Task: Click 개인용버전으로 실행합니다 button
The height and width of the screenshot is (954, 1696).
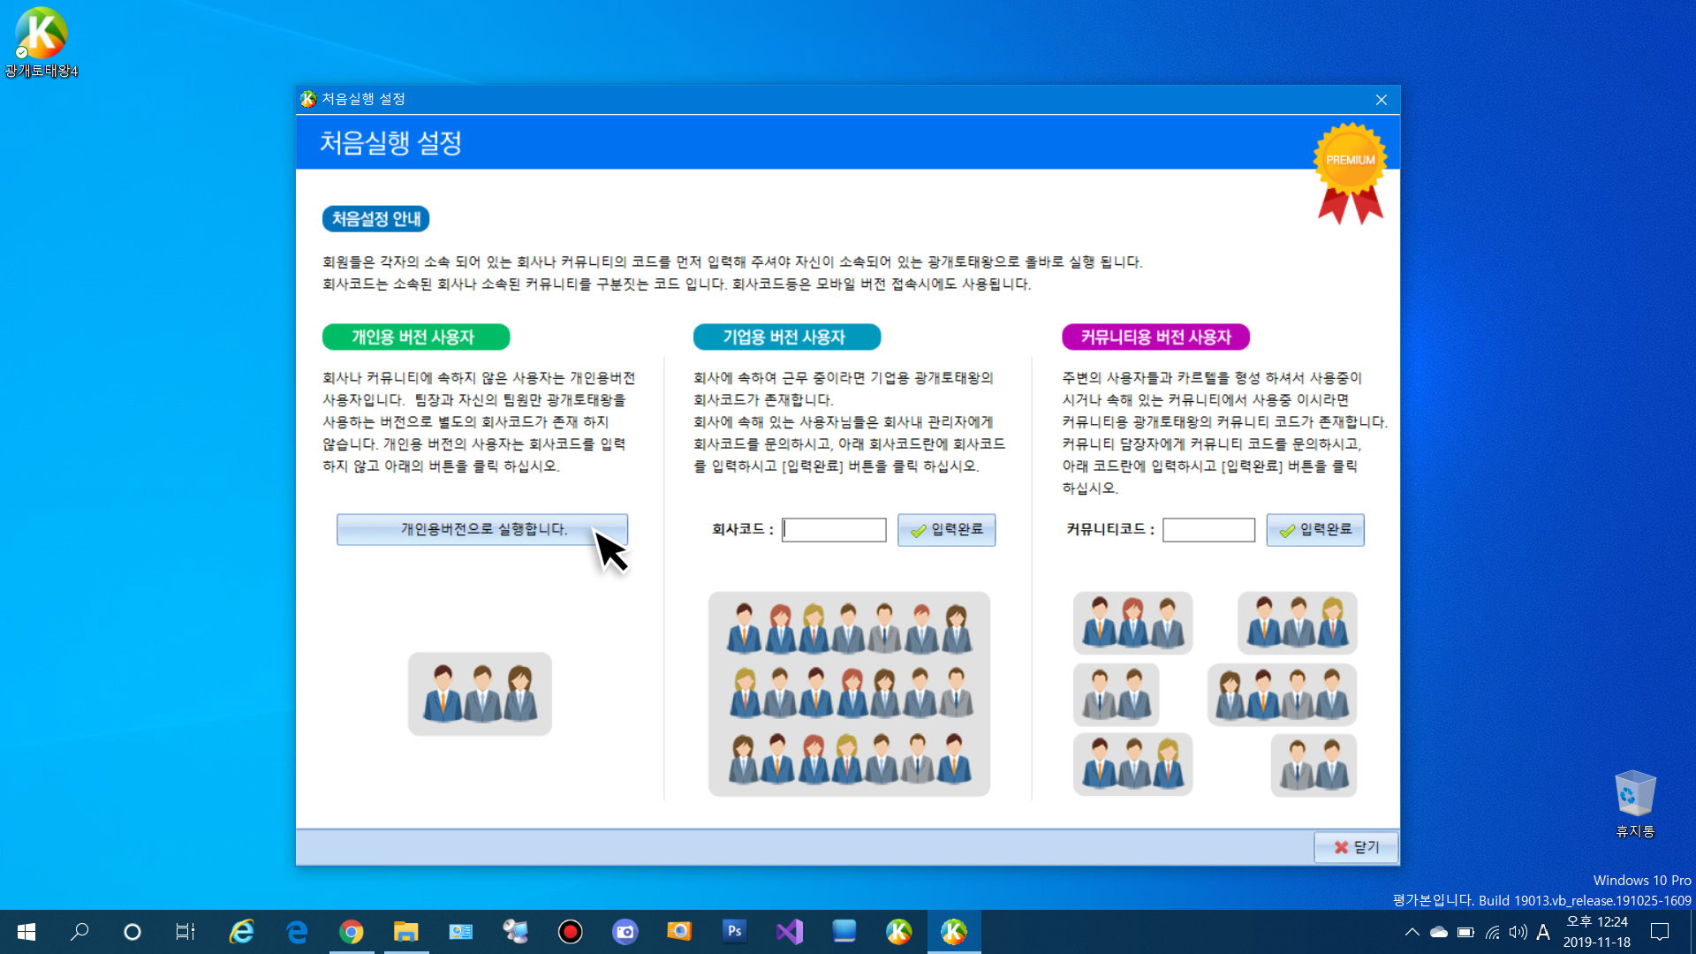Action: (481, 529)
